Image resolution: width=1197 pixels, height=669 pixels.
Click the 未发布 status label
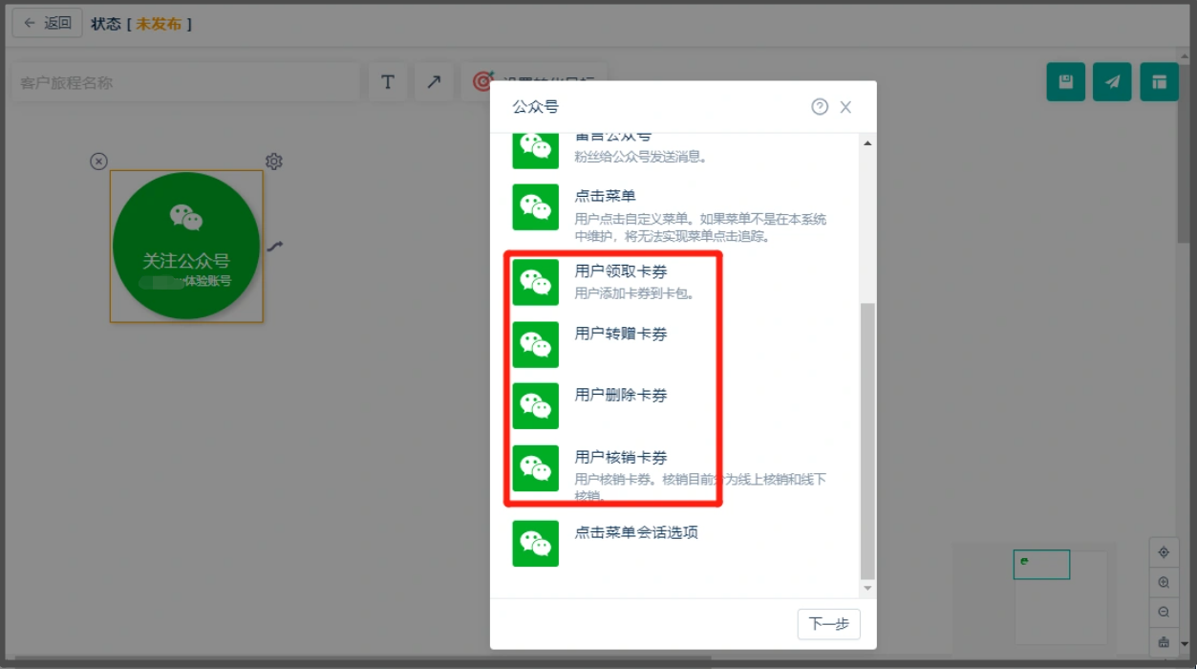point(159,24)
